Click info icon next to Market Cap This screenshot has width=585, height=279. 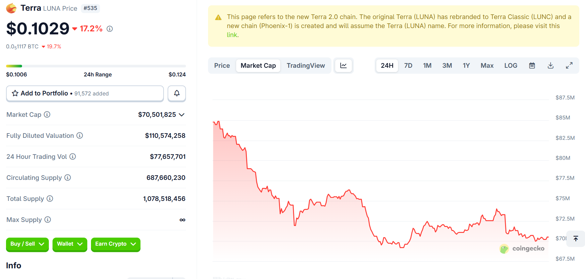pyautogui.click(x=47, y=114)
